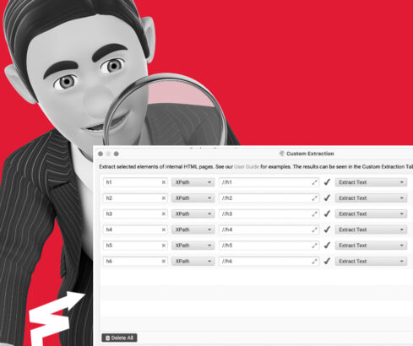Screen dimensions: 413x346
Task: Clear the h3 extractor name with X icon
Action: [x=164, y=214]
